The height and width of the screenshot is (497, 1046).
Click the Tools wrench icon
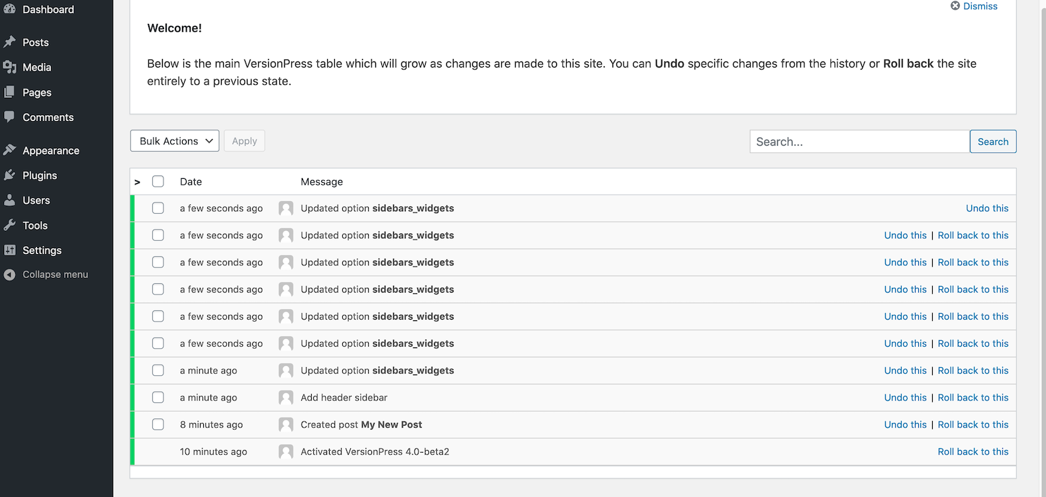10,226
